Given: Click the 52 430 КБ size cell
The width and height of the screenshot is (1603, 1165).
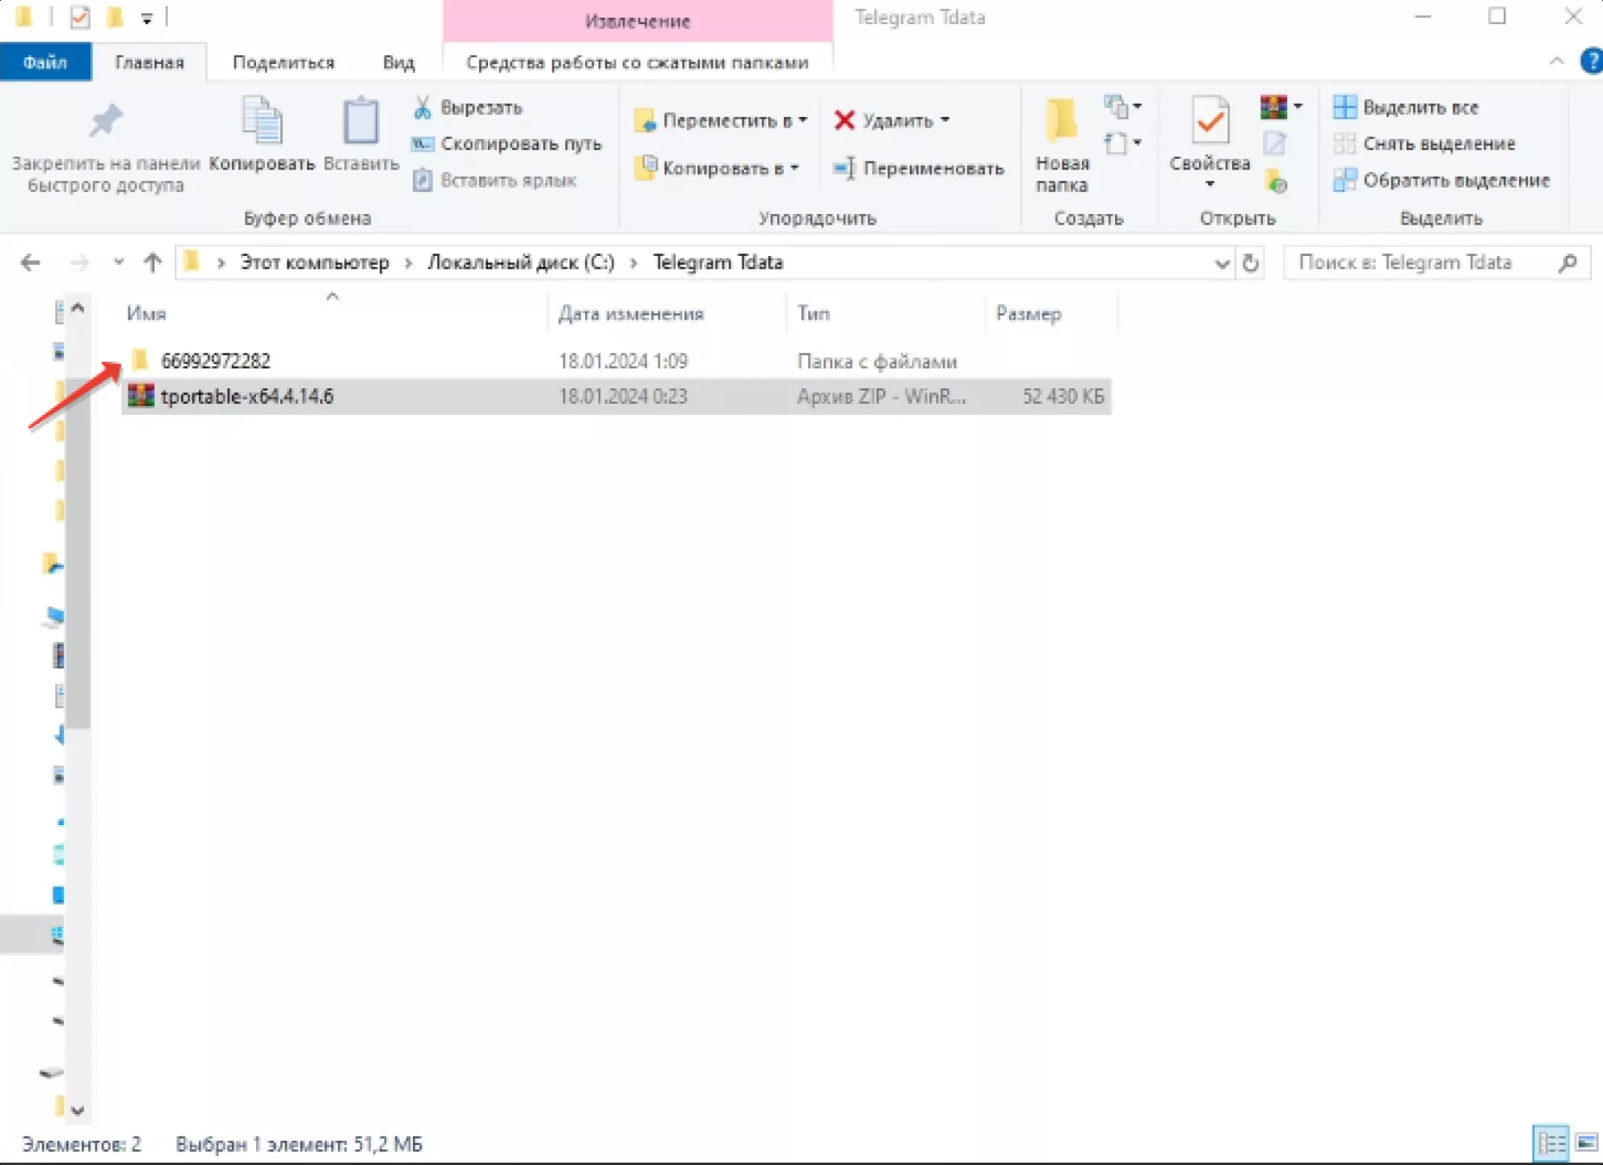Looking at the screenshot, I should (x=1062, y=396).
